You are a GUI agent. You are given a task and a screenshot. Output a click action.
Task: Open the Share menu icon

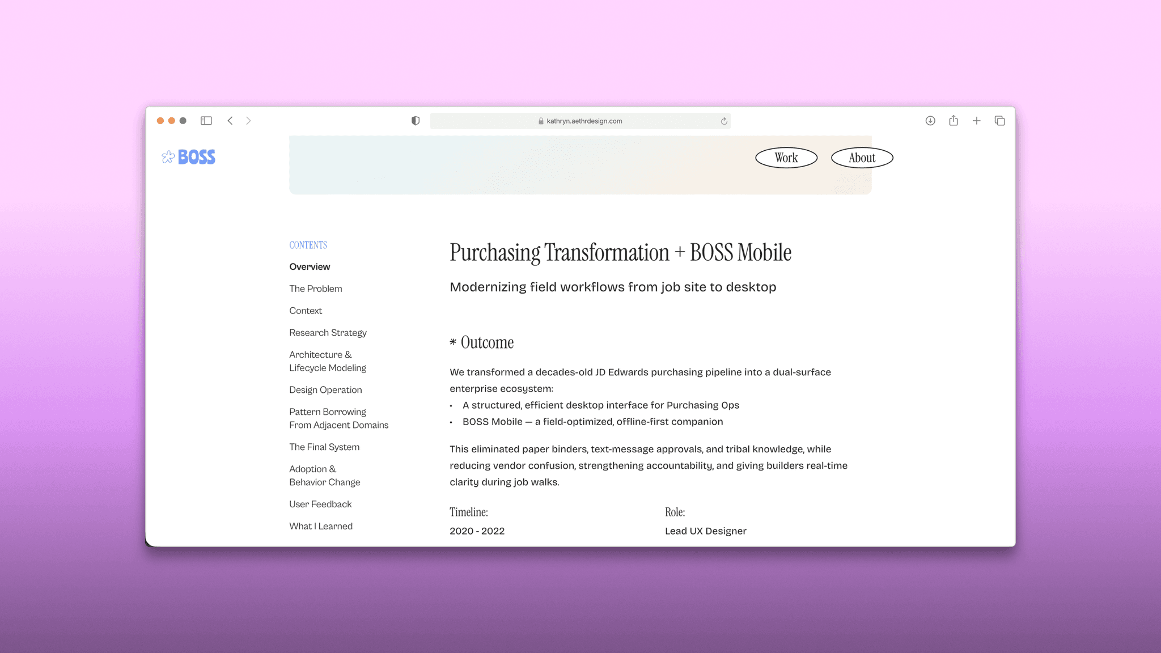[x=954, y=121]
